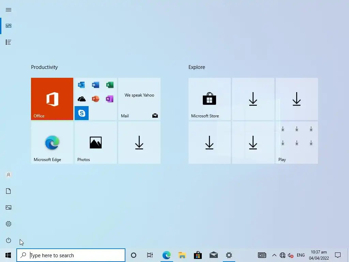Expand the Start menu hamburger button

click(x=9, y=10)
